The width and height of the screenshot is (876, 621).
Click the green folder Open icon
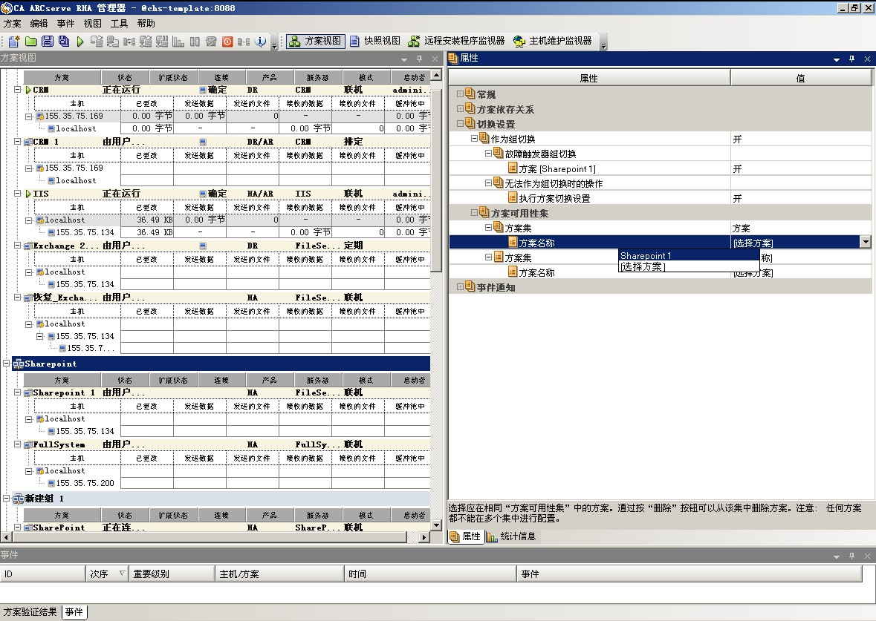click(30, 42)
